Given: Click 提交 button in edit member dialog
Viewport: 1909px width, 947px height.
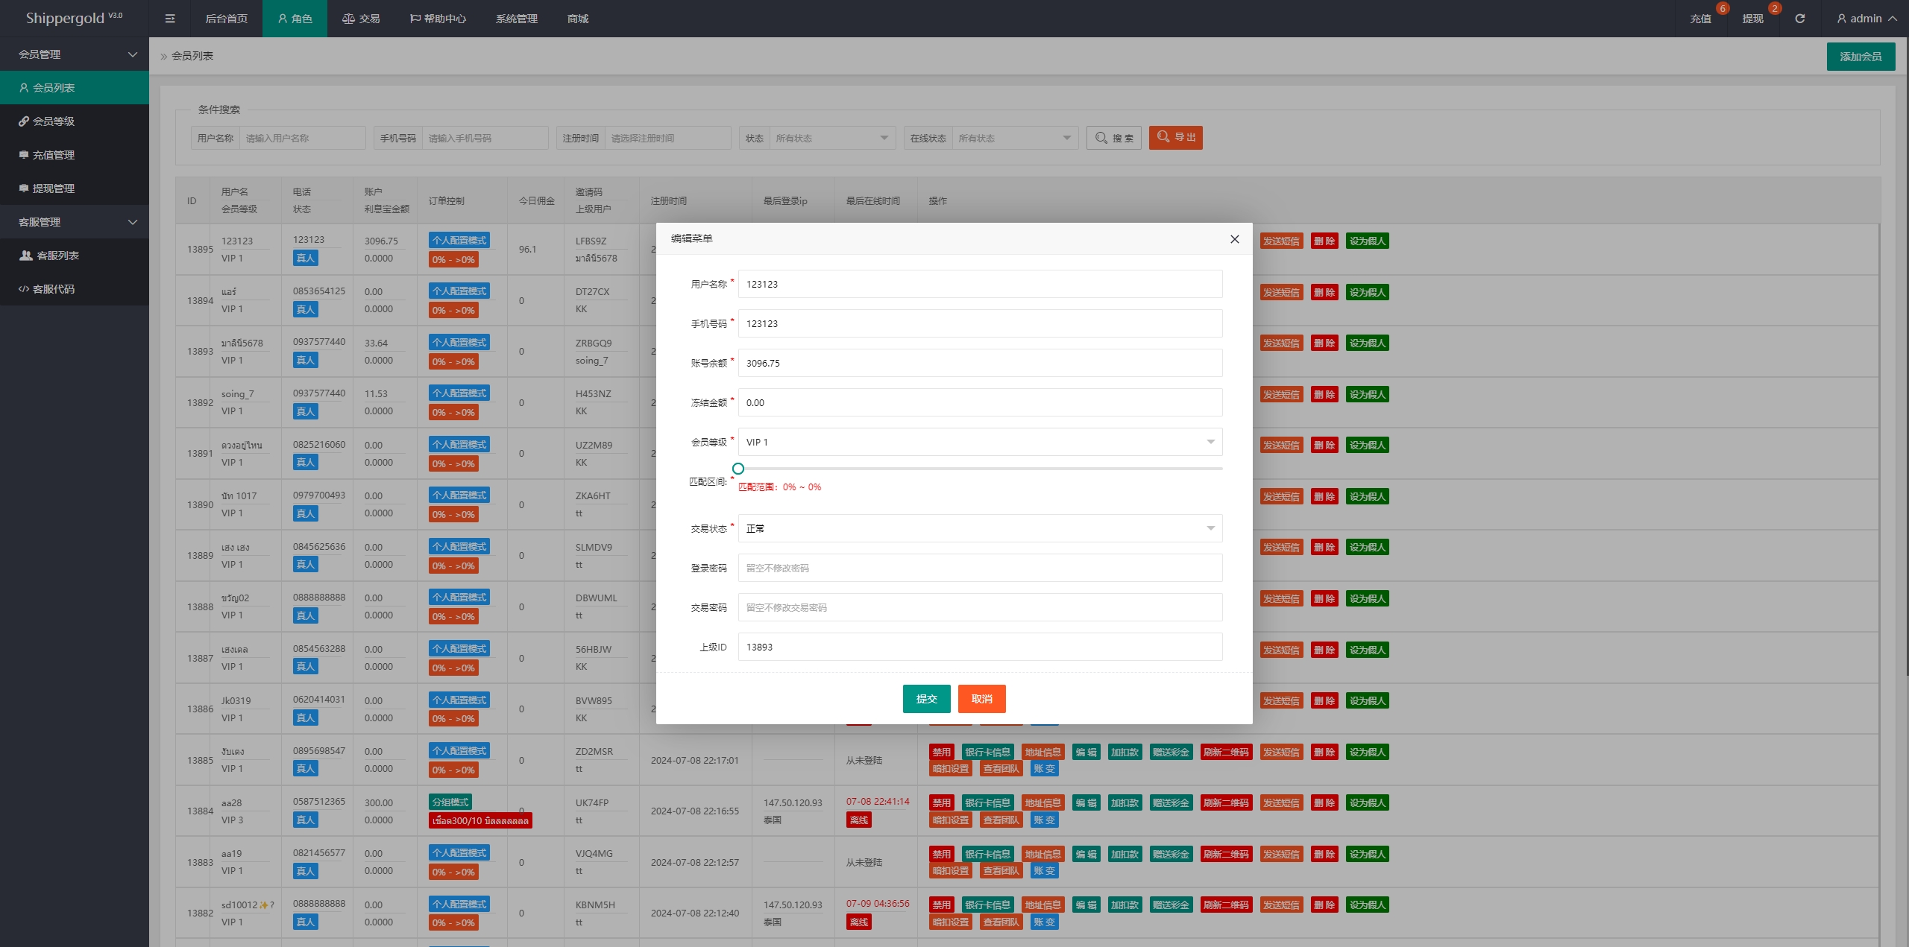Looking at the screenshot, I should pyautogui.click(x=928, y=697).
